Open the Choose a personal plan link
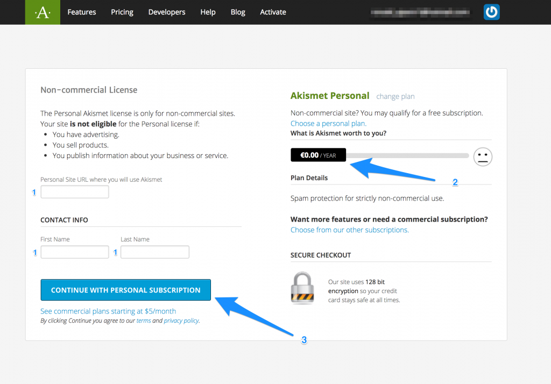Image resolution: width=551 pixels, height=384 pixels. point(328,123)
